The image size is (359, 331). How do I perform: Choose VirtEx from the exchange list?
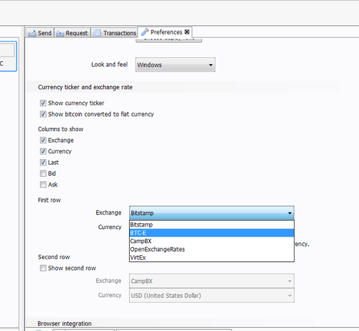211,257
